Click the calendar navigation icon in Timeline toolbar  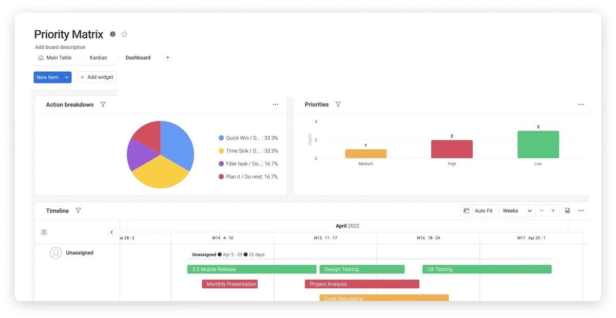(x=466, y=210)
